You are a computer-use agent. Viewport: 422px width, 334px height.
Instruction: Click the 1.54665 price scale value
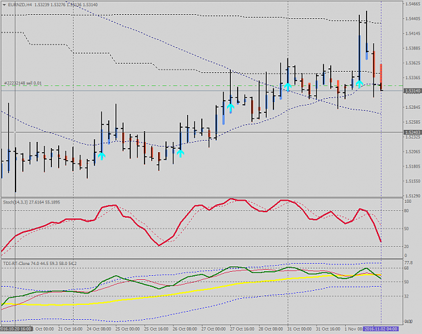click(413, 4)
